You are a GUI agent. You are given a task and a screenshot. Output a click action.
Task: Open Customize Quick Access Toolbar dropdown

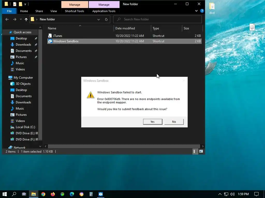pyautogui.click(x=25, y=4)
